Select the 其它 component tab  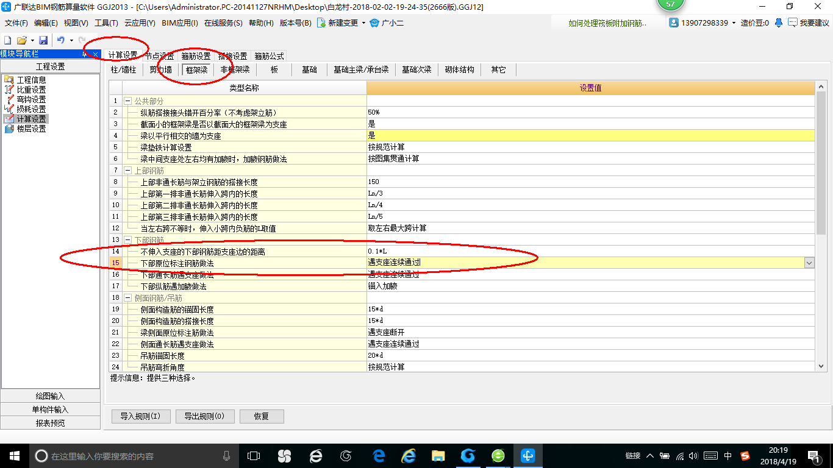pyautogui.click(x=498, y=69)
